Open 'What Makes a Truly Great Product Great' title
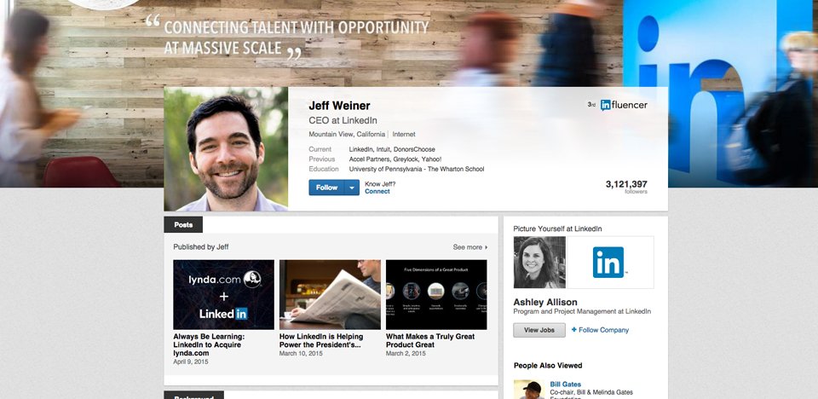The width and height of the screenshot is (818, 399). click(x=430, y=340)
